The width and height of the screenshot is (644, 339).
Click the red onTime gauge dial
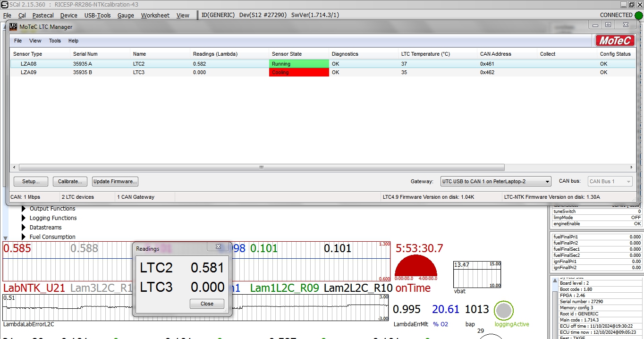[415, 267]
